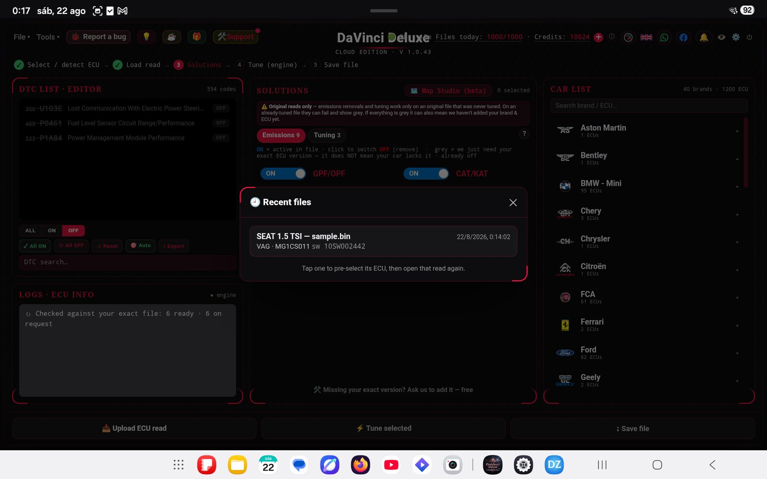Select ON filter in DTC list
This screenshot has height=479, width=767.
52,230
